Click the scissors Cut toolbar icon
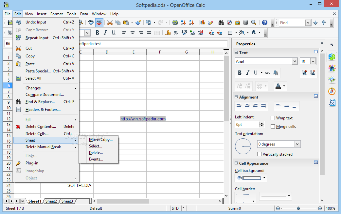This screenshot has width=341, height=214. point(110,22)
